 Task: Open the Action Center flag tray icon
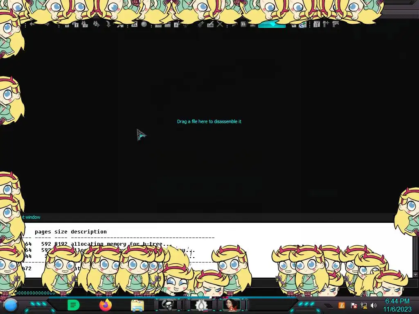click(354, 305)
